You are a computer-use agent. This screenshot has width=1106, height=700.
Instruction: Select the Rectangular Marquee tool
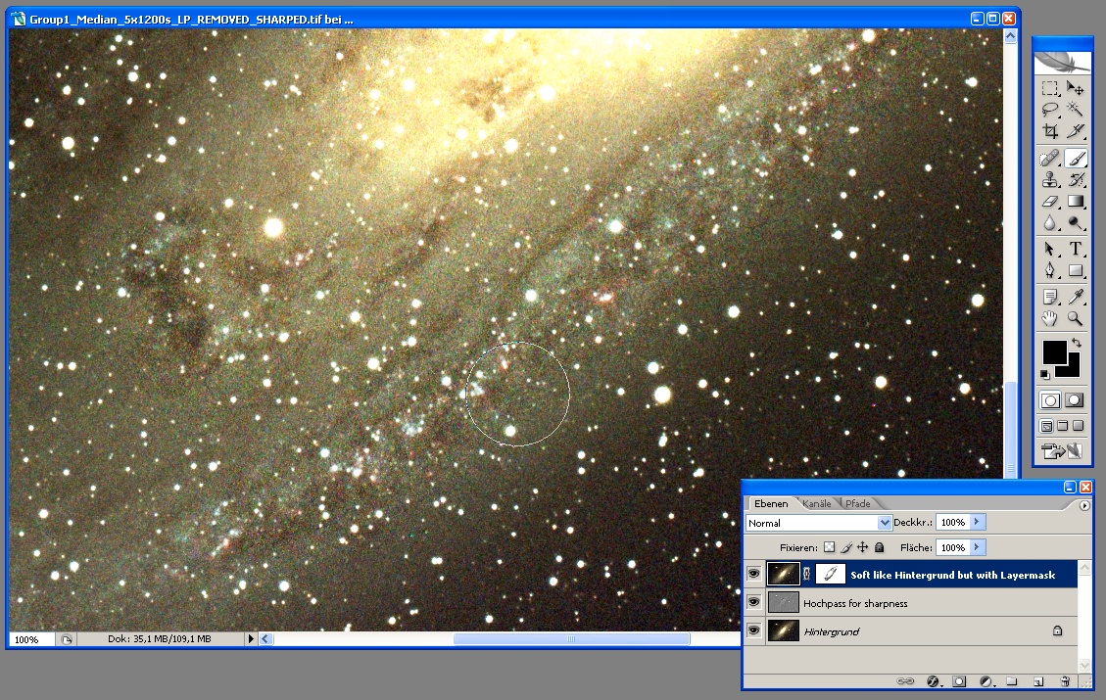tap(1050, 88)
